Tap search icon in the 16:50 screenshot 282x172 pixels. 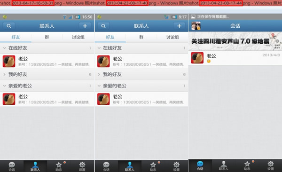[x=9, y=26]
